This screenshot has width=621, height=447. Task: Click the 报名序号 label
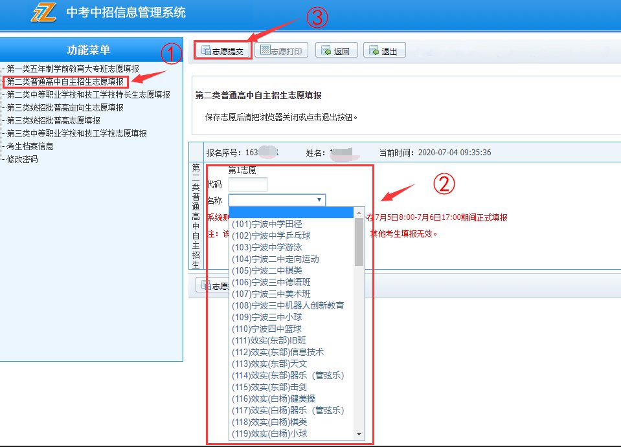point(224,153)
